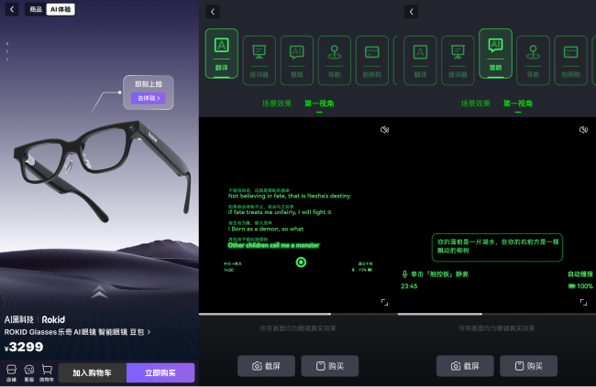The height and width of the screenshot is (387, 596).
Task: Click subtitle "If fate treats me unfairly, I will fight it"
Action: [280, 212]
